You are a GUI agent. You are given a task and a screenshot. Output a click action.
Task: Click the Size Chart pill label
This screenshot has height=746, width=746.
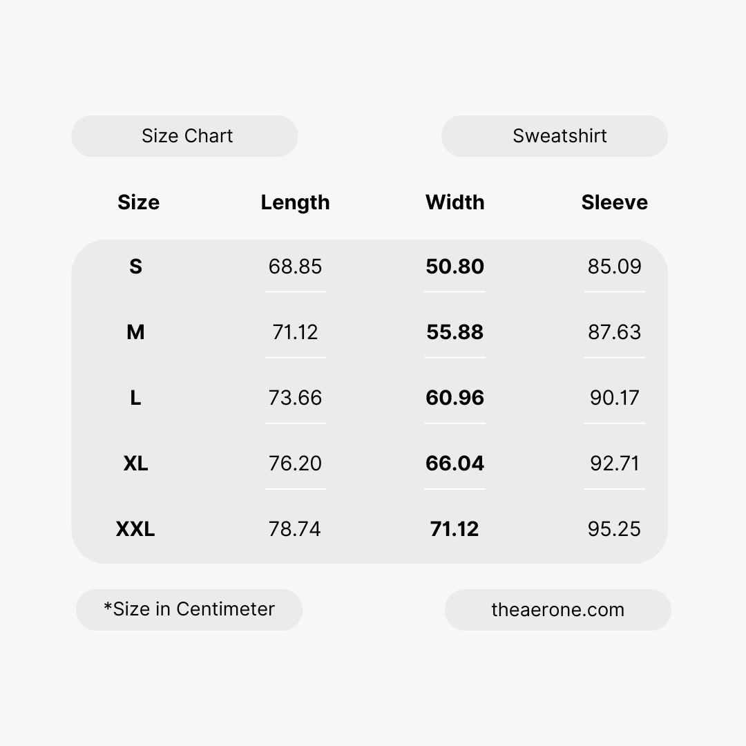(186, 136)
